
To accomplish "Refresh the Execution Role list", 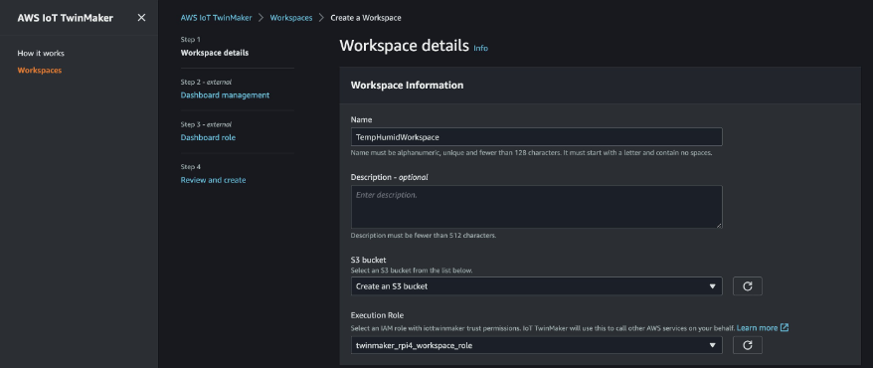I will 747,345.
